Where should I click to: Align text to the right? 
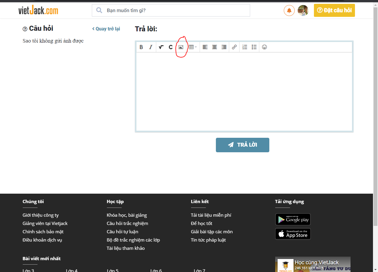click(224, 47)
